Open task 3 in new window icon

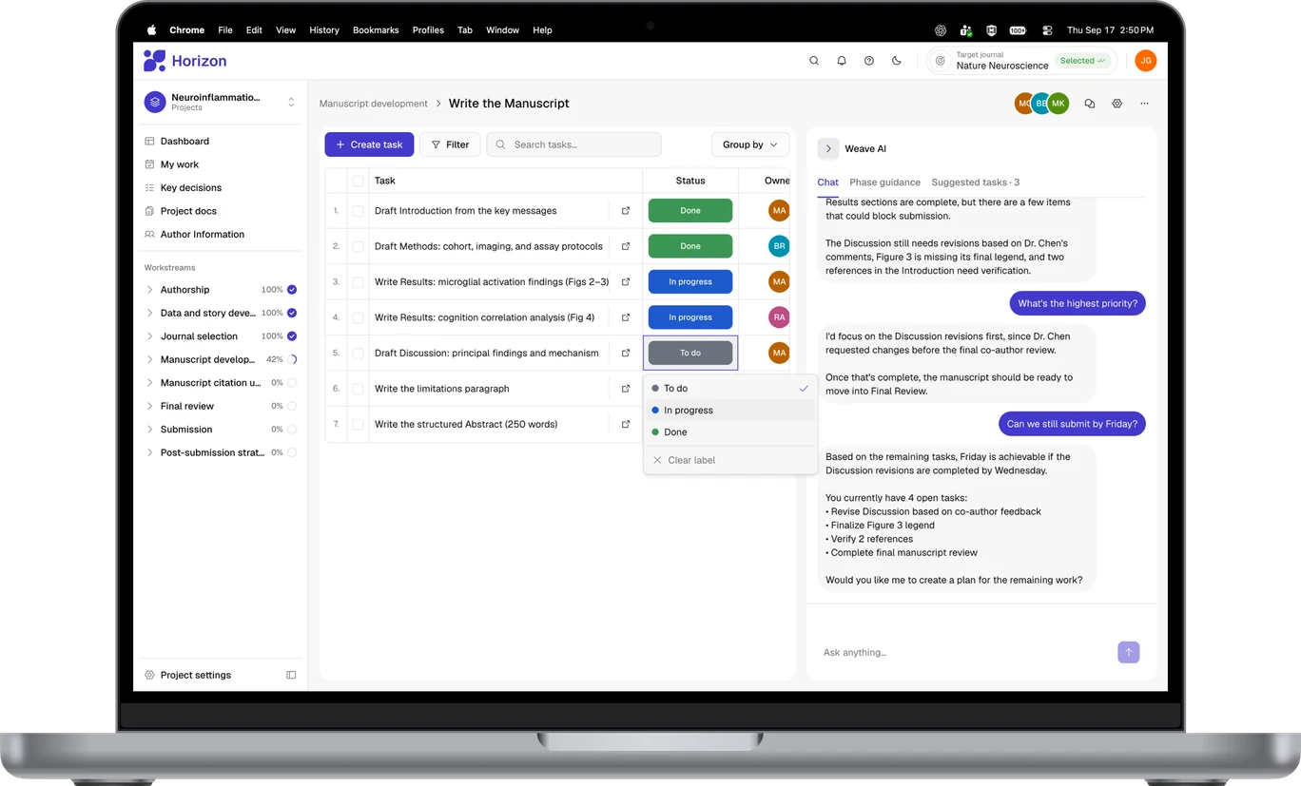pos(626,282)
